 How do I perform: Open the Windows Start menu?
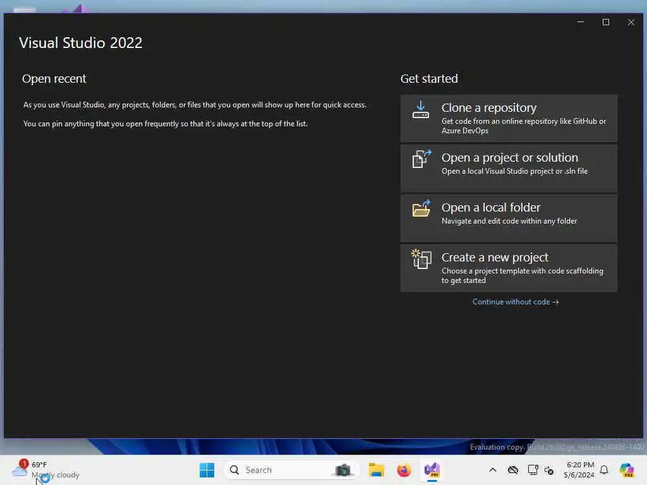point(207,470)
